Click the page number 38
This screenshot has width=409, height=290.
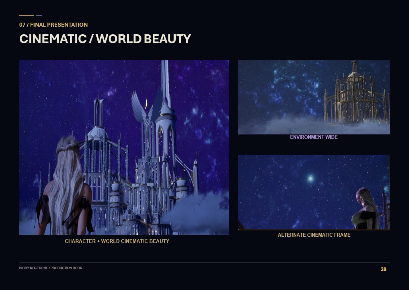[383, 269]
